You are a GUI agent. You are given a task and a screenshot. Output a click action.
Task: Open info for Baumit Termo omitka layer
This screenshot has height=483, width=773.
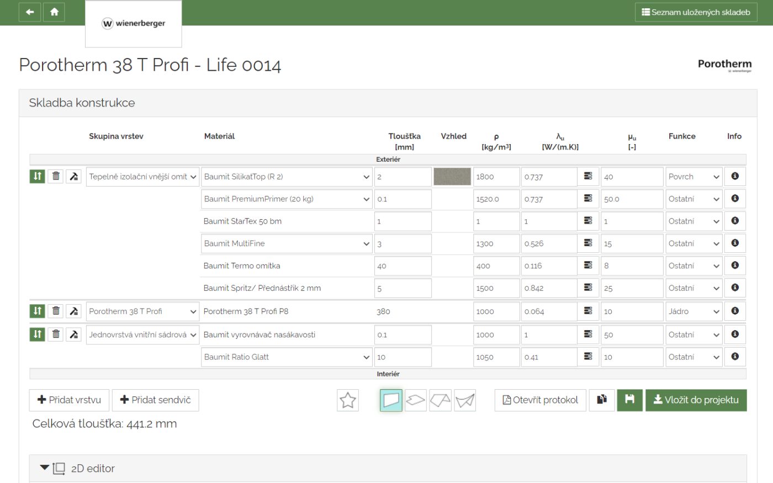pyautogui.click(x=734, y=266)
